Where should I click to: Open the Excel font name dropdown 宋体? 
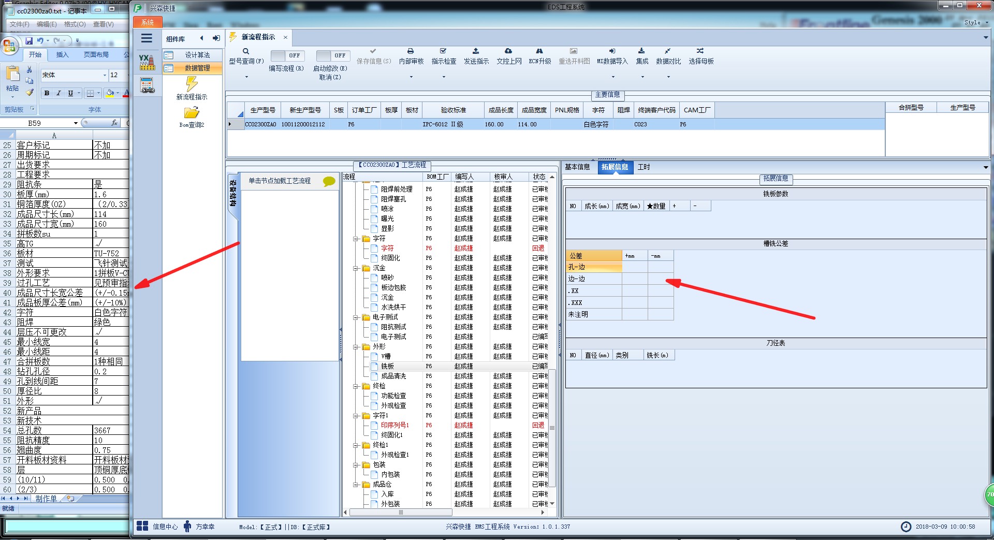point(105,75)
